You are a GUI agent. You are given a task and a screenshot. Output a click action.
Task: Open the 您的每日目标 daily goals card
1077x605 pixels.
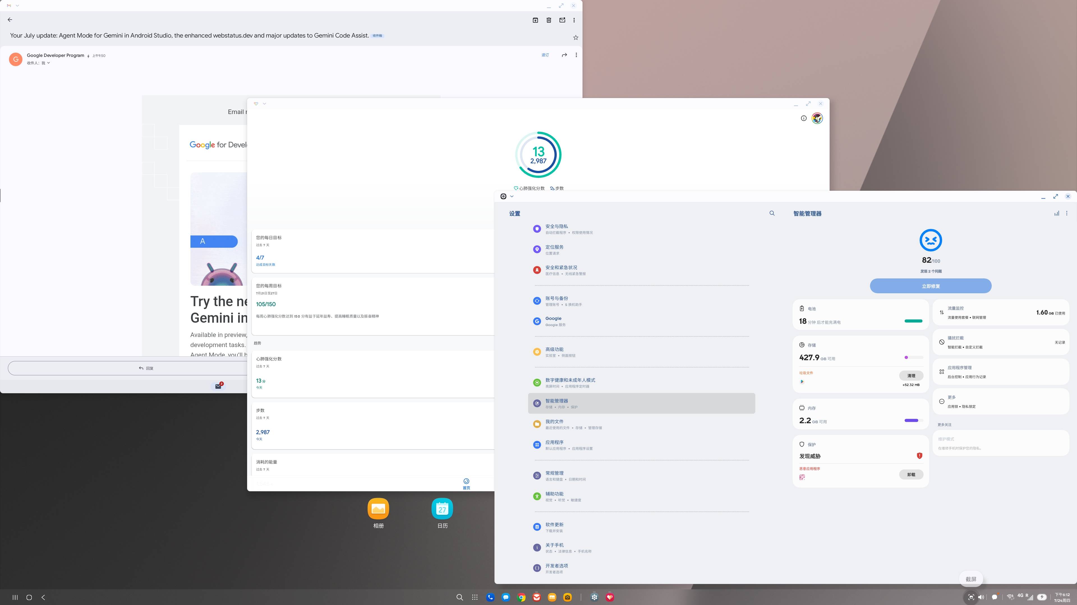[x=372, y=251]
